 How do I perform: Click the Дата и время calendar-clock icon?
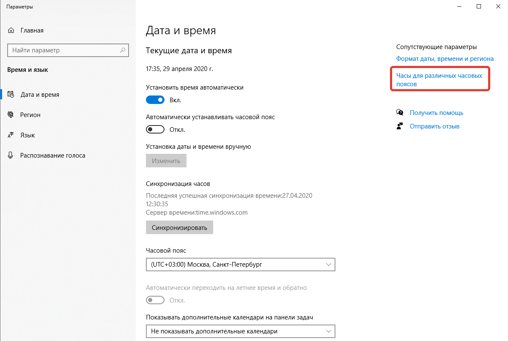pos(11,95)
